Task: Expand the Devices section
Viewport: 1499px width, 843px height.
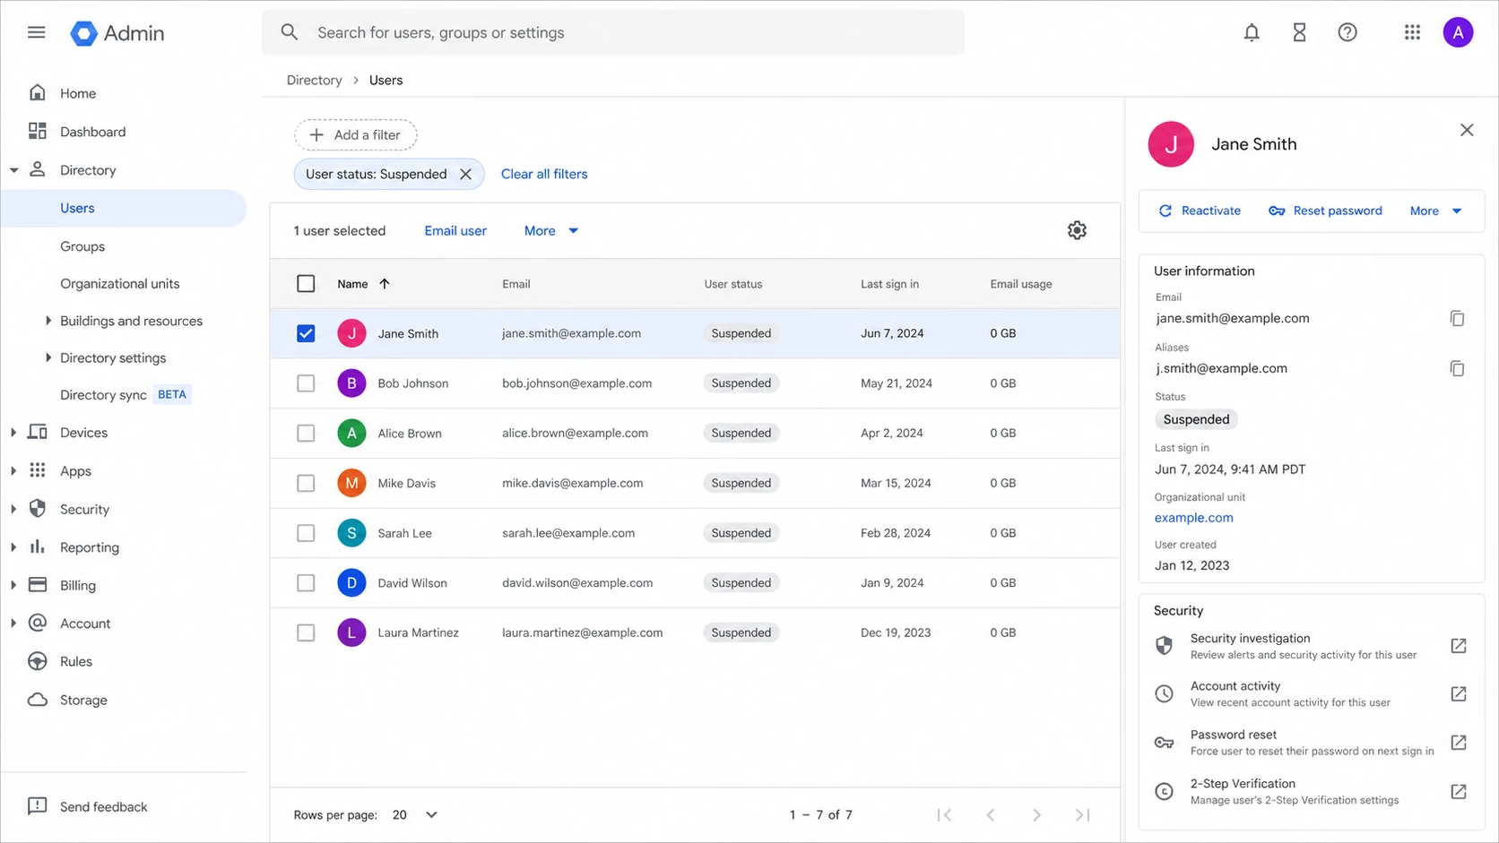Action: (x=13, y=433)
